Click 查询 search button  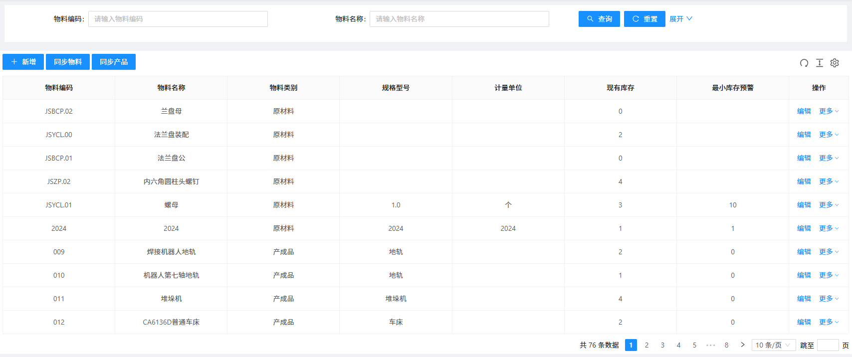599,19
